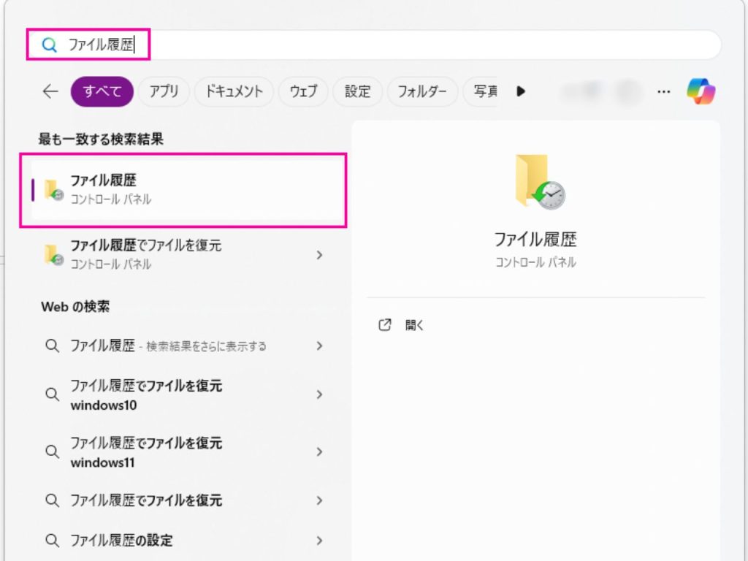Screen dimensions: 748x561
Task: Expand ファイル履歴でファイルを復元 windows10 chevron
Action: (x=319, y=394)
